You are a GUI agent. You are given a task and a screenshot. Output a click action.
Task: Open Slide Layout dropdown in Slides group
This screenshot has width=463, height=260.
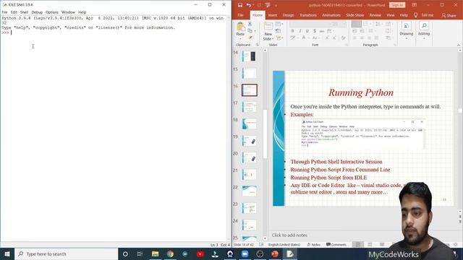(x=279, y=24)
